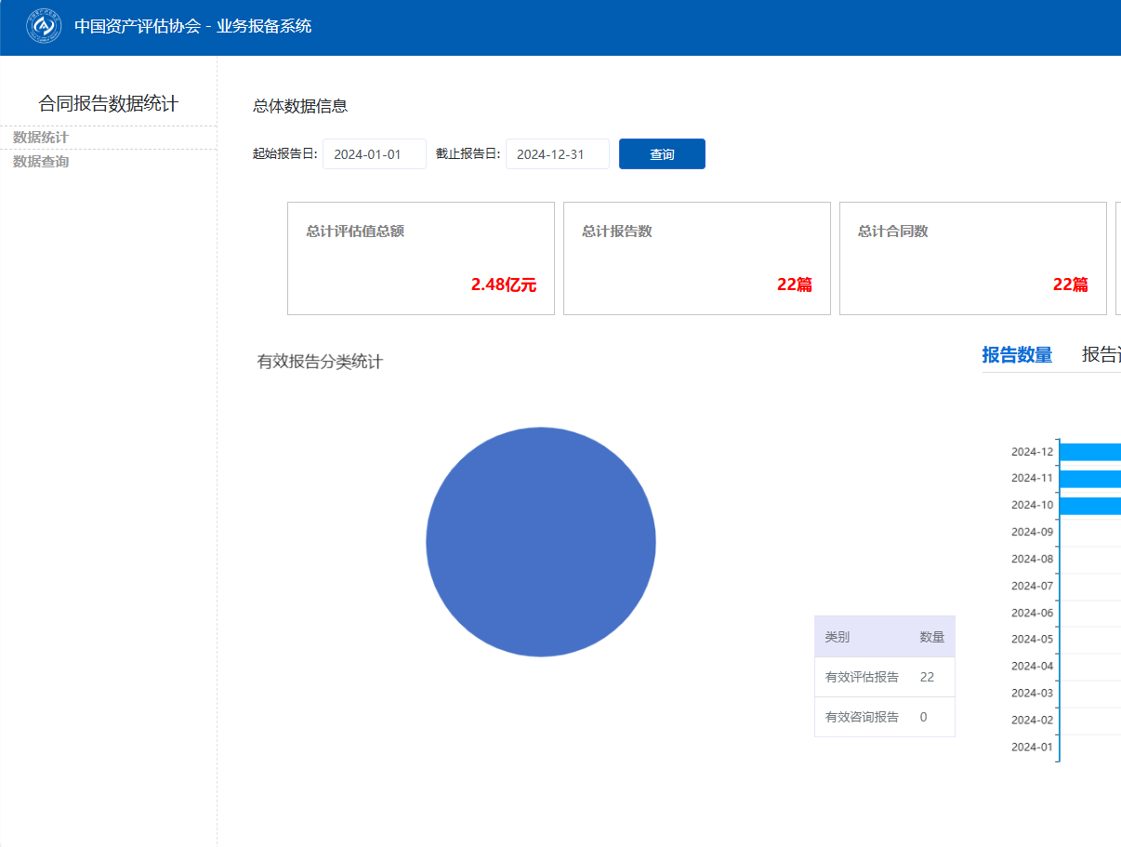1121x847 pixels.
Task: Click the 截止报告日 date field
Action: [x=557, y=154]
